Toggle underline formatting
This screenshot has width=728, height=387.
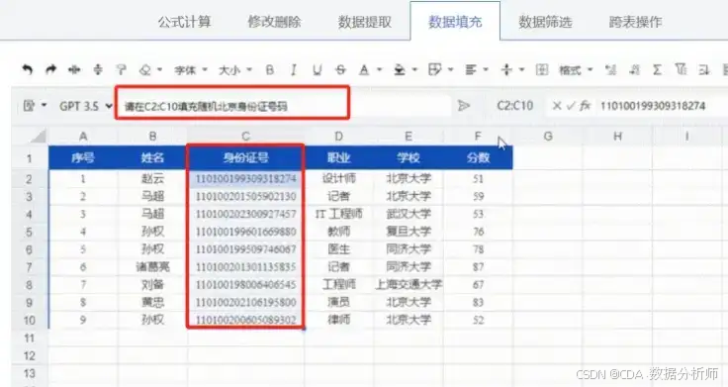pyautogui.click(x=318, y=70)
